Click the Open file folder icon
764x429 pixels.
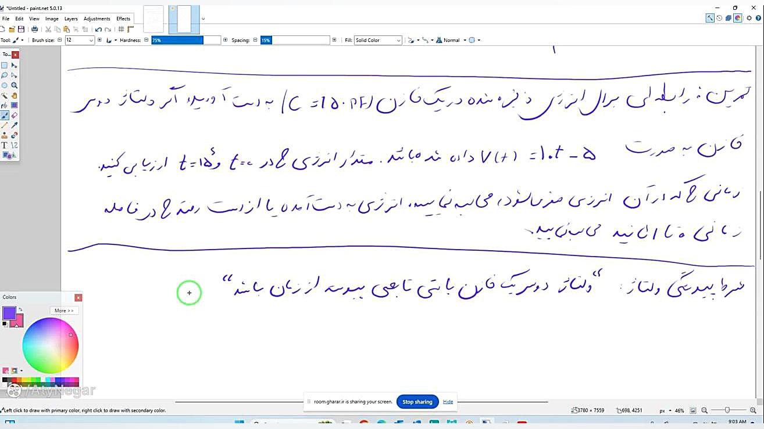[12, 29]
